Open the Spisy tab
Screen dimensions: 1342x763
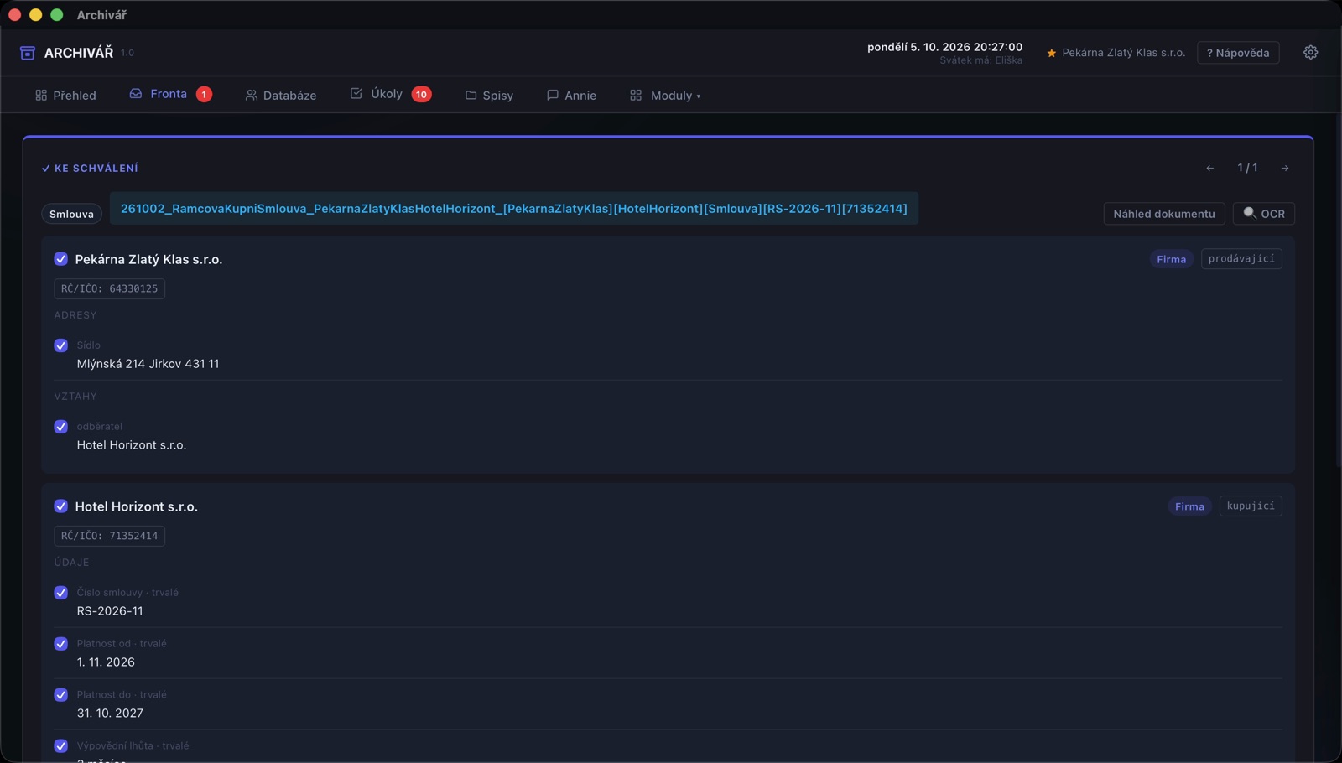point(489,96)
